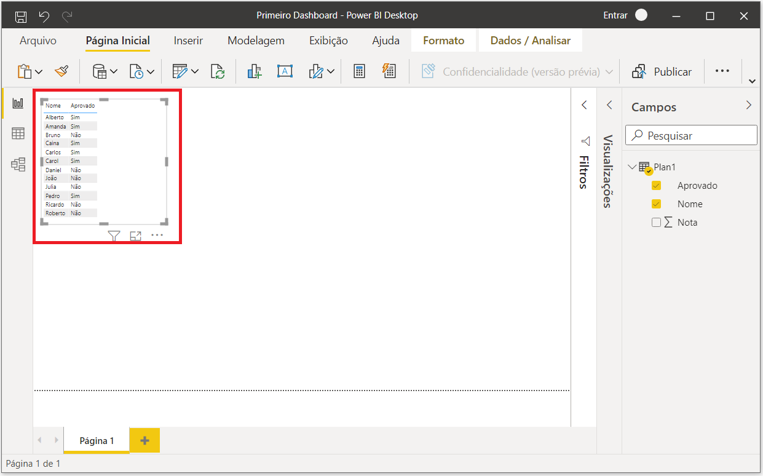Viewport: 763px width, 476px height.
Task: Open the Paste dropdown arrow
Action: coord(39,72)
